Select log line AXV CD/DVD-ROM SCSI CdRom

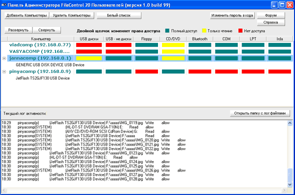[85, 131]
